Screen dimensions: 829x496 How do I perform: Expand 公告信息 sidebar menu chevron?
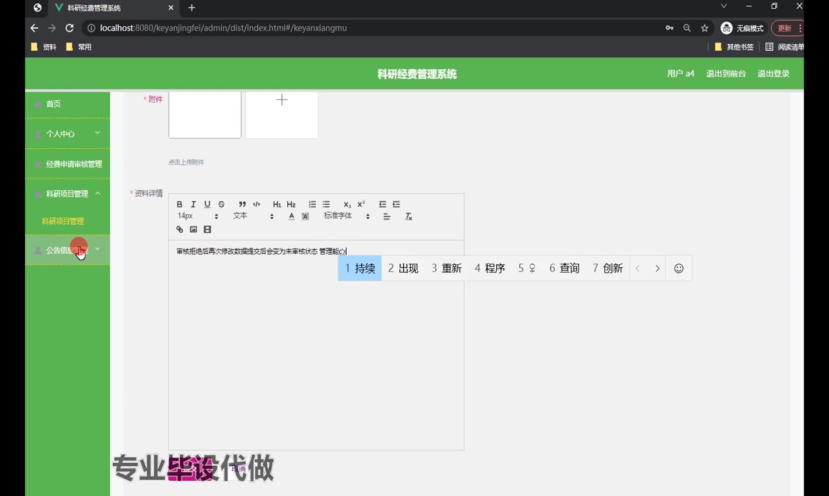click(x=97, y=249)
